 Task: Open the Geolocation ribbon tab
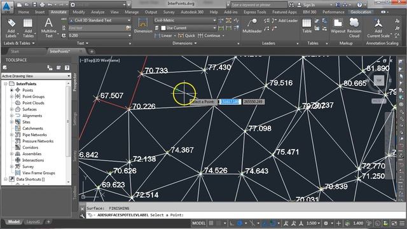pos(361,12)
